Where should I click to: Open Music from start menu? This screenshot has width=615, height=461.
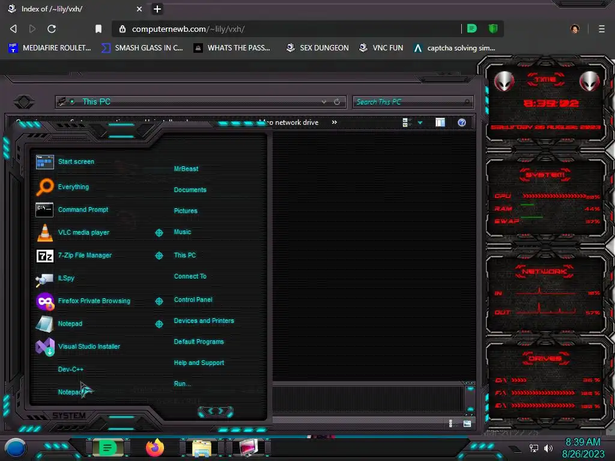(x=183, y=232)
